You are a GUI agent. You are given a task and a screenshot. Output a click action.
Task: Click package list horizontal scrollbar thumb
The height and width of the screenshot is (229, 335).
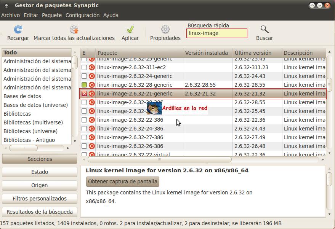(159, 159)
